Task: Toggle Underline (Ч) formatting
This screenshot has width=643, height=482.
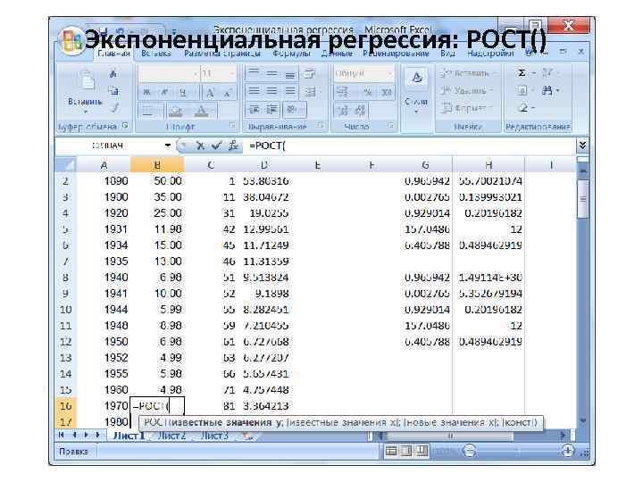Action: [183, 92]
